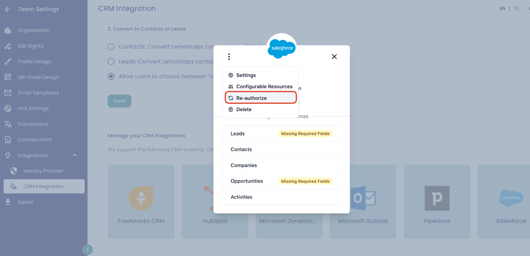This screenshot has height=256, width=530.
Task: Click the Edit Rights pencil icon
Action: (x=8, y=46)
